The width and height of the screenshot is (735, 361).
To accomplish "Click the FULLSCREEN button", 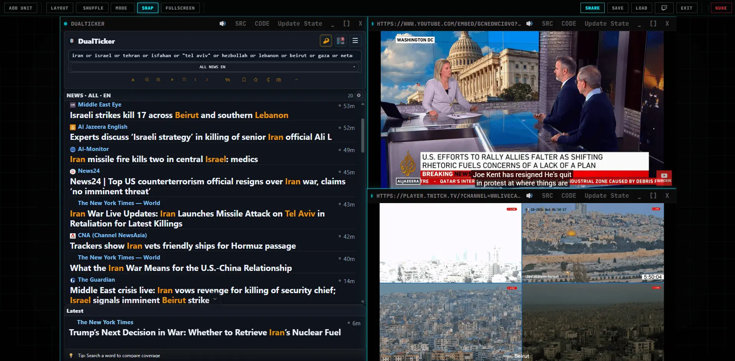I will tap(180, 8).
